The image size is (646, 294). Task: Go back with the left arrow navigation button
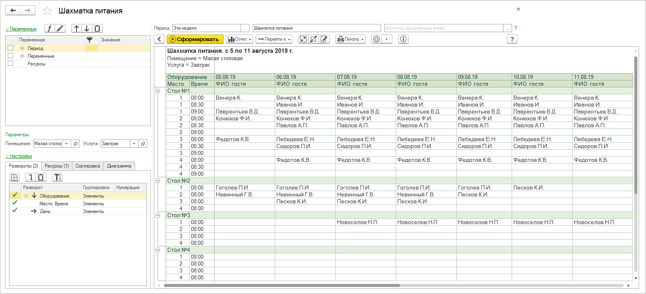(x=13, y=10)
